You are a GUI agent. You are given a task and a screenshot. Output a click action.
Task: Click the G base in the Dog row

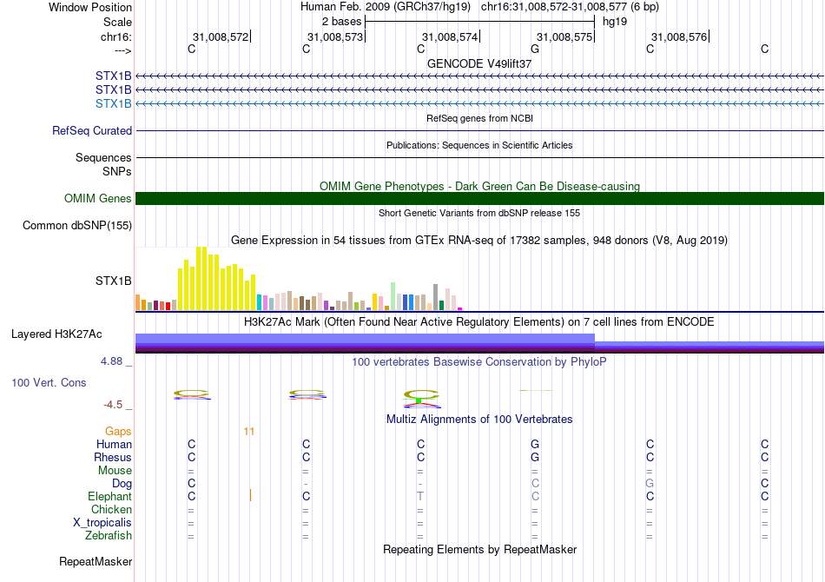650,483
